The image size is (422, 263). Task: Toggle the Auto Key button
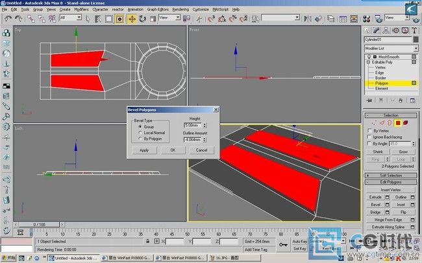(299, 241)
